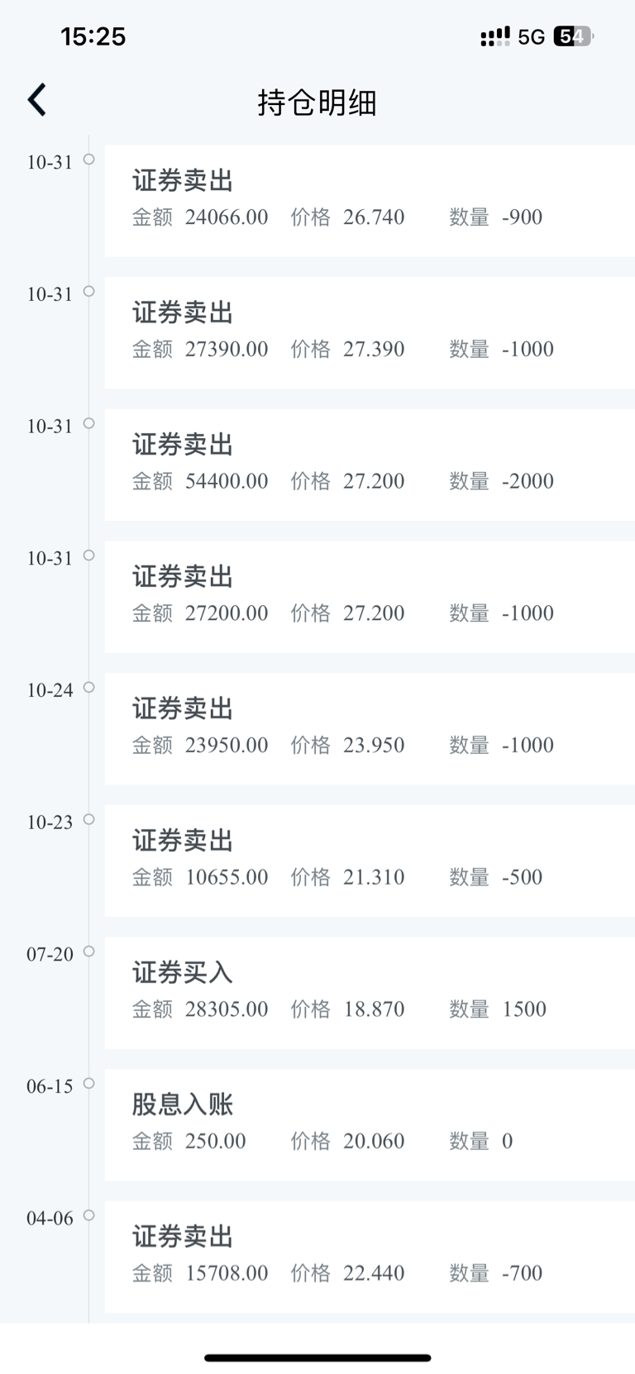The width and height of the screenshot is (635, 1374).
Task: Open the sell record with amount 15708.00
Action: click(369, 1257)
